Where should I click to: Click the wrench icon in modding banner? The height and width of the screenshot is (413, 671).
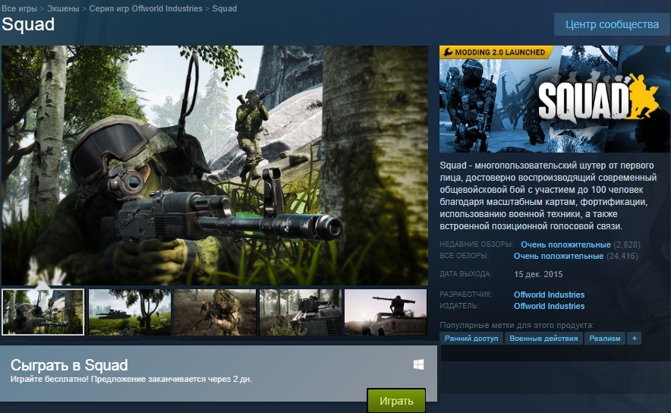(448, 52)
